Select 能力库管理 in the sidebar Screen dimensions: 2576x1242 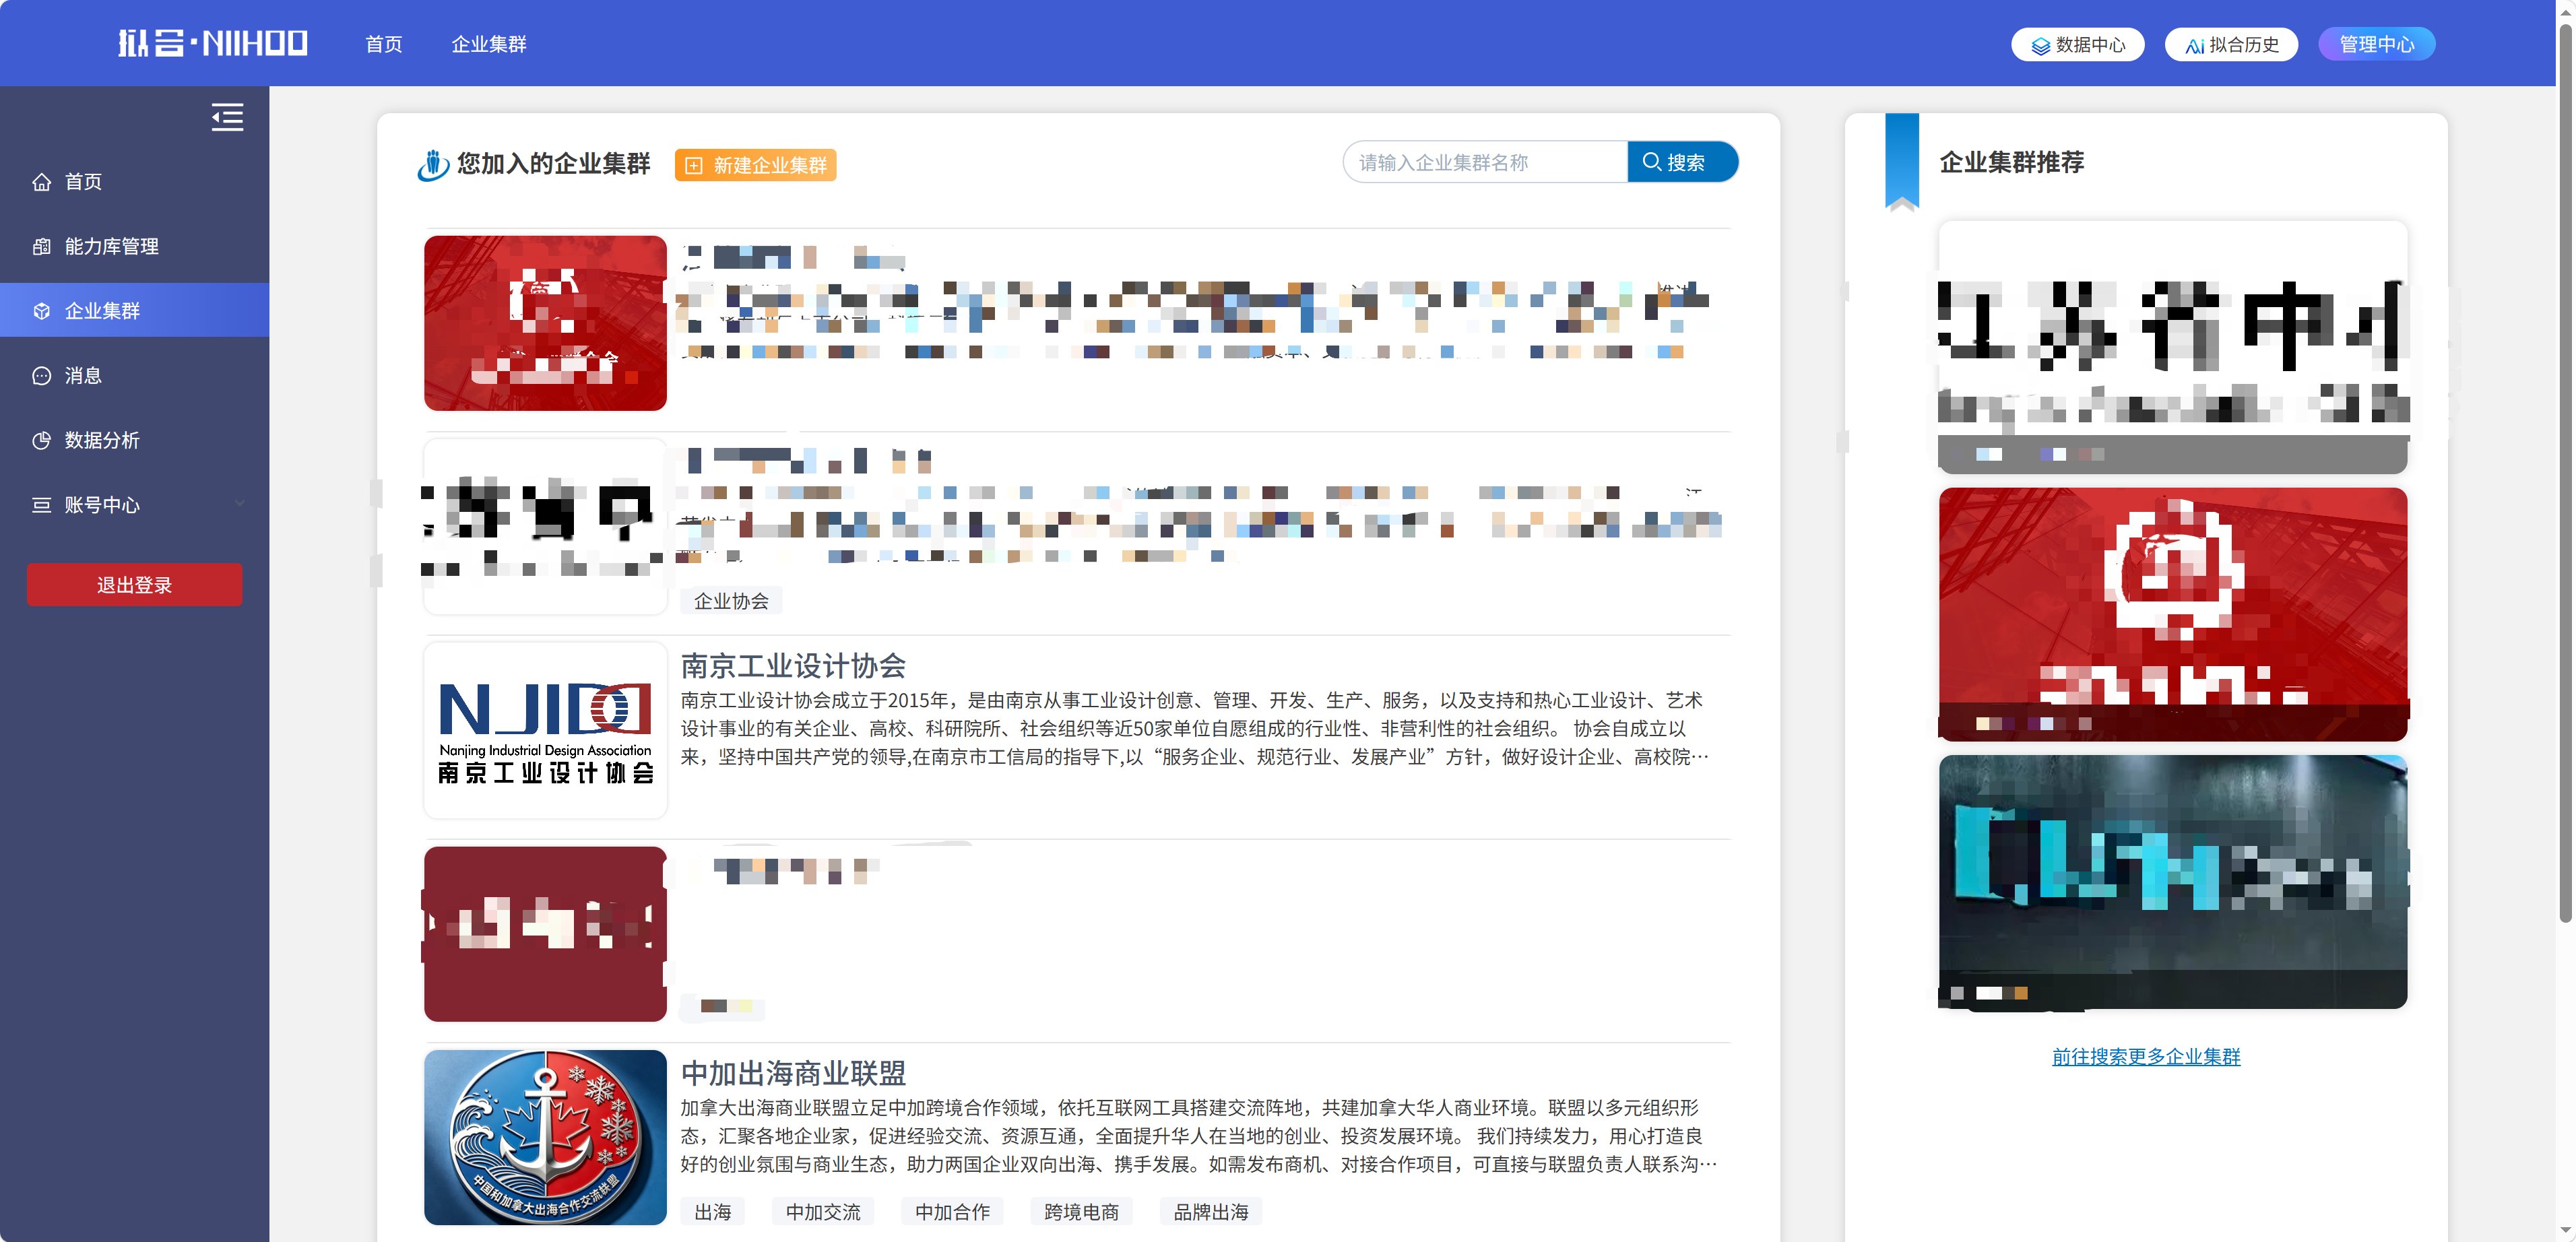coord(135,246)
